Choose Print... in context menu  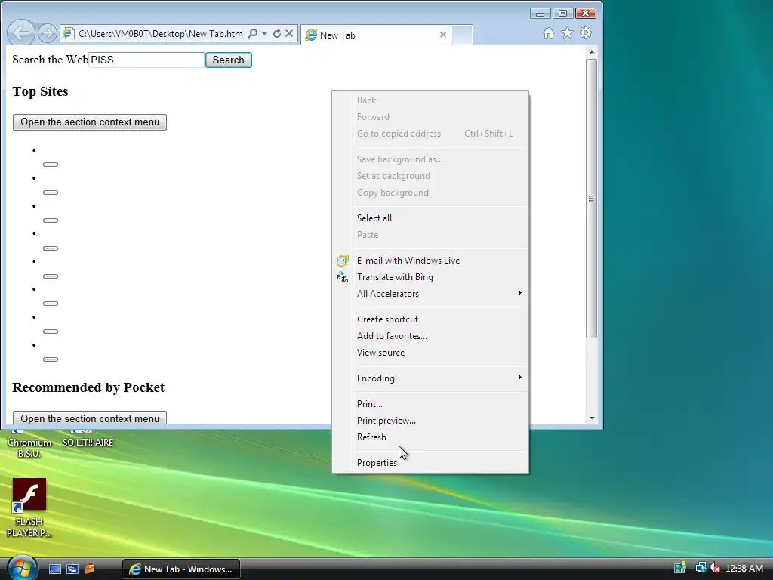click(430, 404)
